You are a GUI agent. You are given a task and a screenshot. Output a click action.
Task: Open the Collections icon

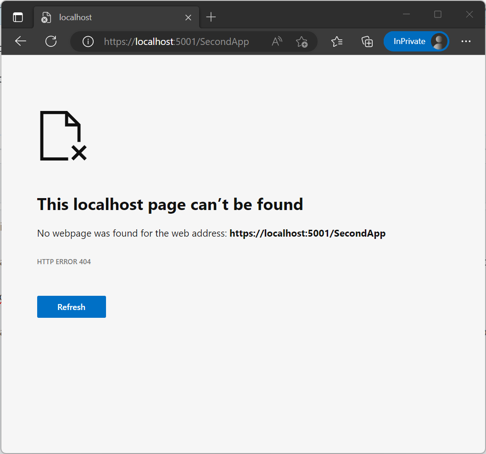pyautogui.click(x=367, y=41)
